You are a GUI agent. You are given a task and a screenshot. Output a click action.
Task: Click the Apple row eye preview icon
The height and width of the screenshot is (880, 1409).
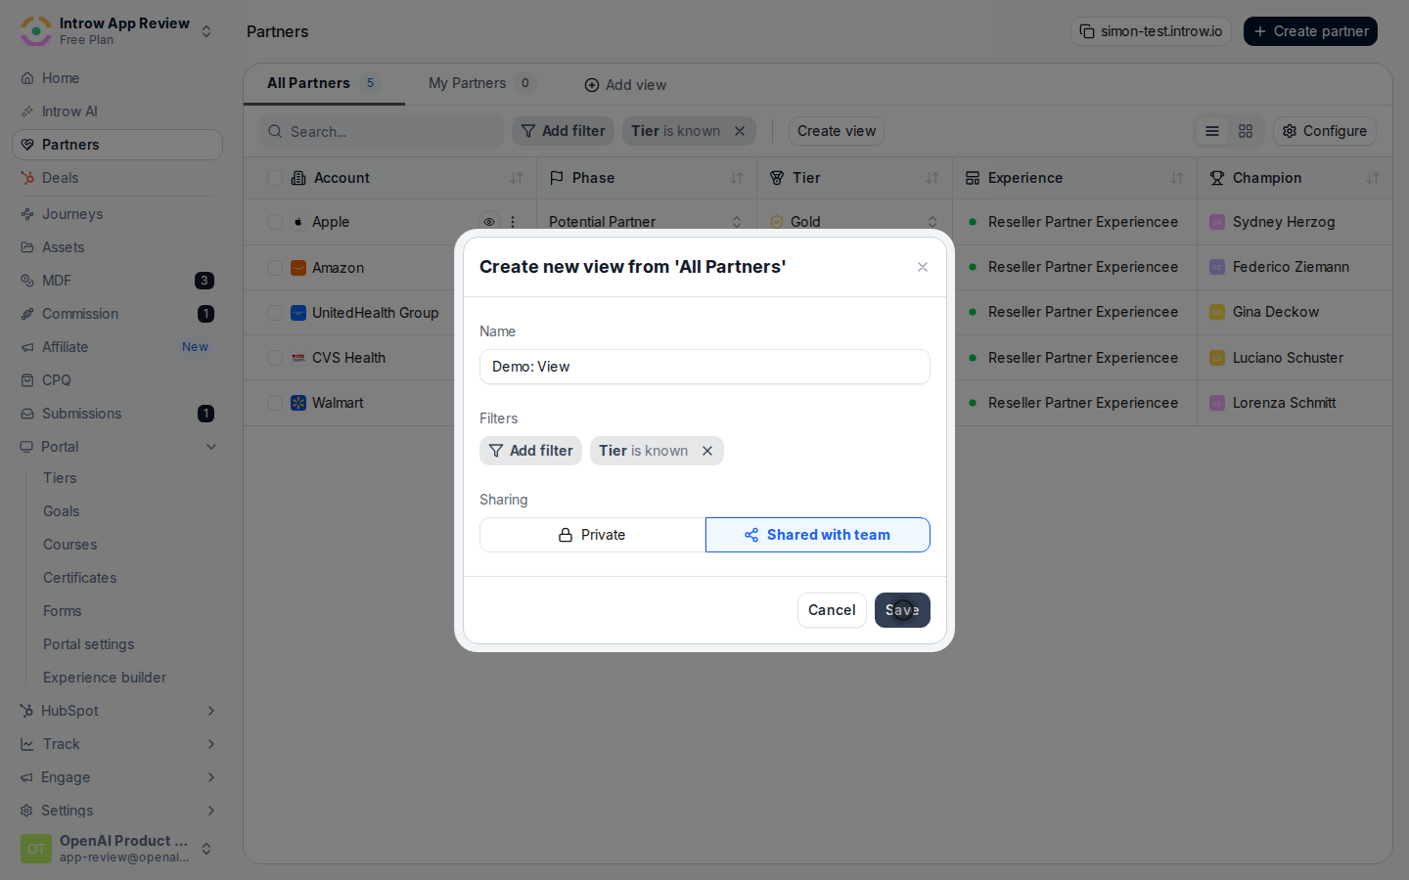coord(488,222)
